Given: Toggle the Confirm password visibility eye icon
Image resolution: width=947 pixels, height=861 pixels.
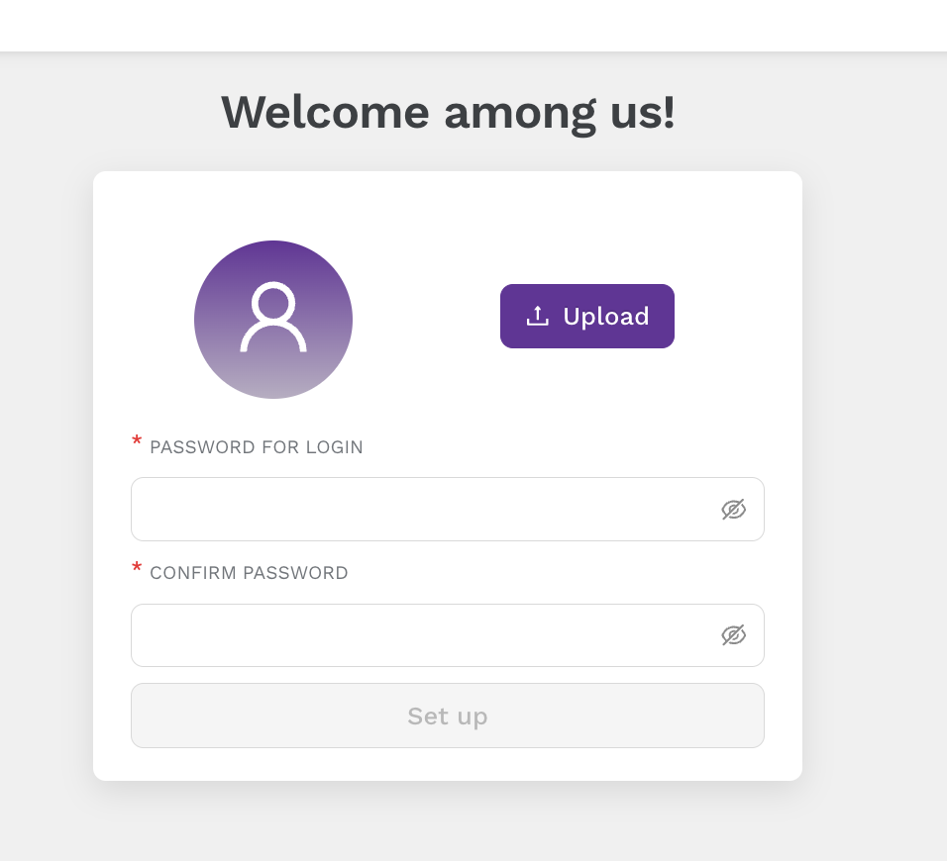Looking at the screenshot, I should [733, 634].
